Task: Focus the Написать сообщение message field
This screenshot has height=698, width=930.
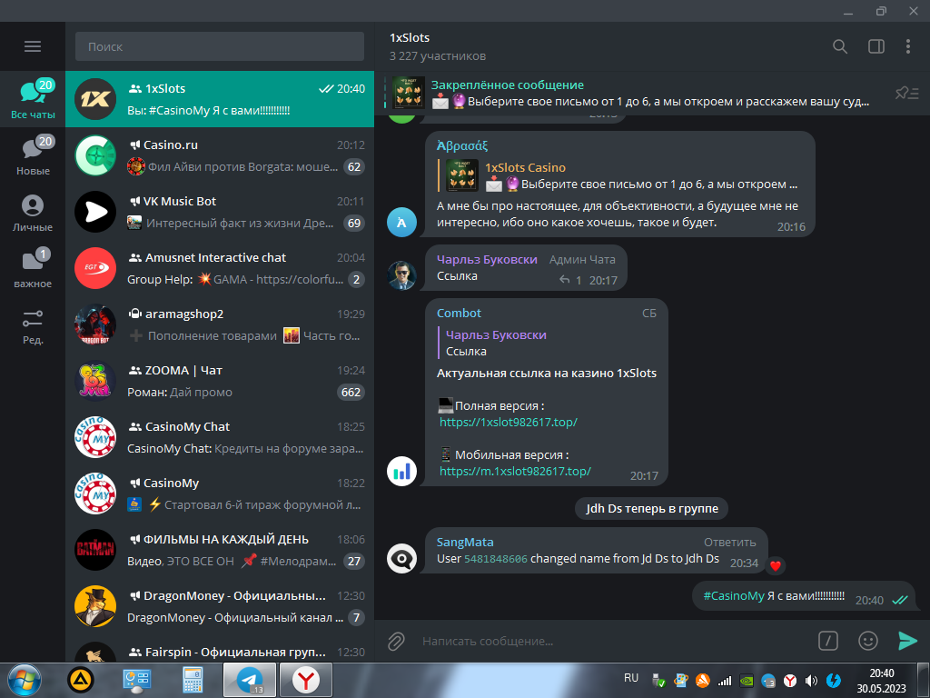Action: click(614, 641)
